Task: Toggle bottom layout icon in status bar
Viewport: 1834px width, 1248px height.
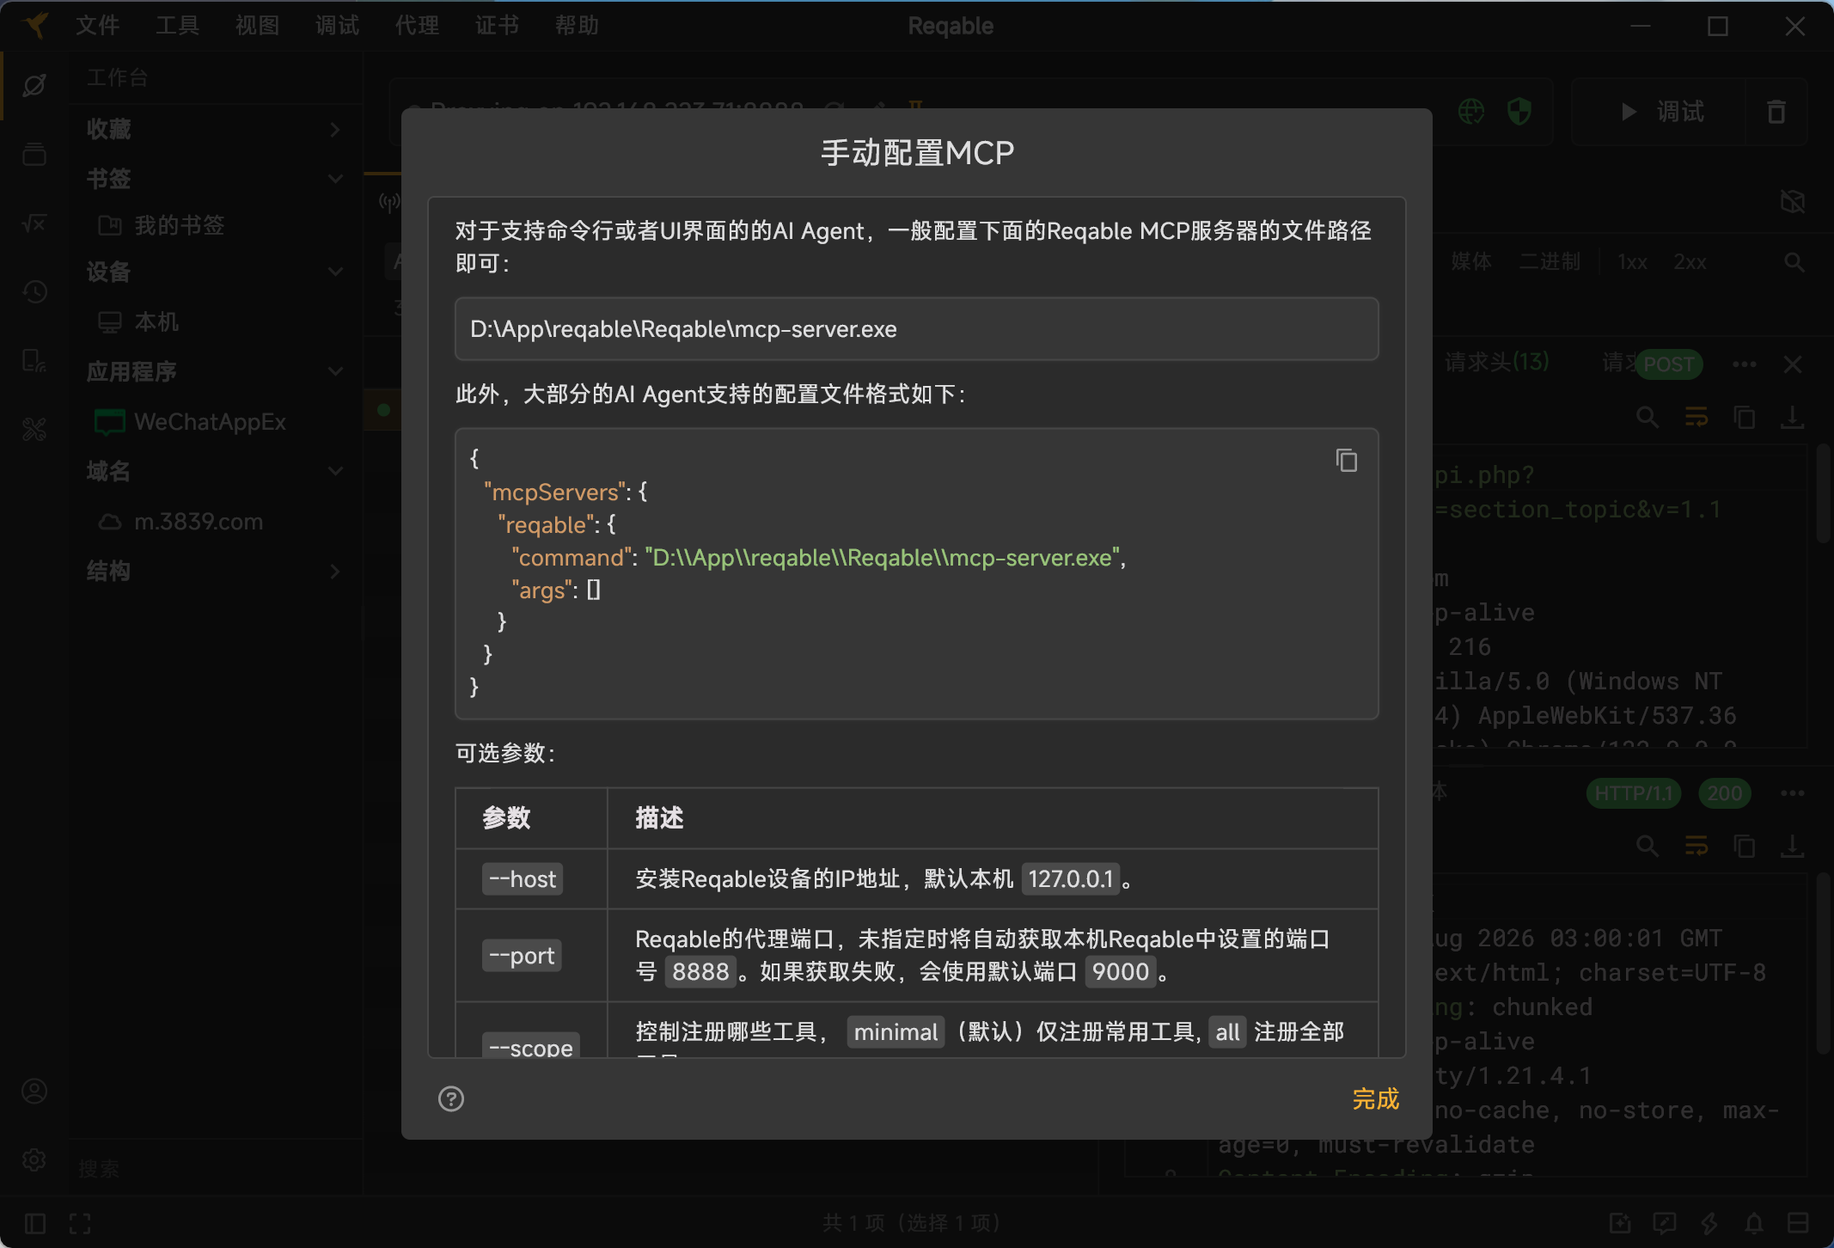Action: point(1798,1223)
